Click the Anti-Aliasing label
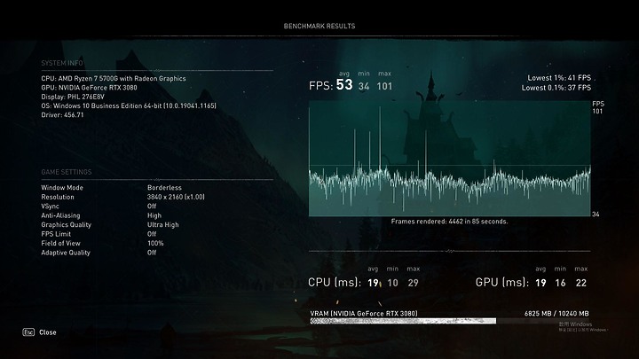This screenshot has width=639, height=359. (60, 215)
